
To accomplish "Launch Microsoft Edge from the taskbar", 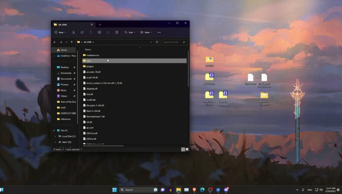I will [x=202, y=190].
